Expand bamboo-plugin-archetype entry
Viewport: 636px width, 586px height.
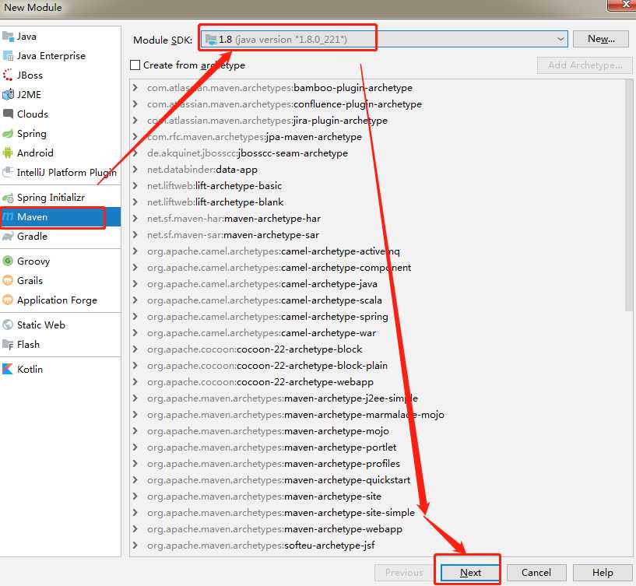(x=135, y=88)
